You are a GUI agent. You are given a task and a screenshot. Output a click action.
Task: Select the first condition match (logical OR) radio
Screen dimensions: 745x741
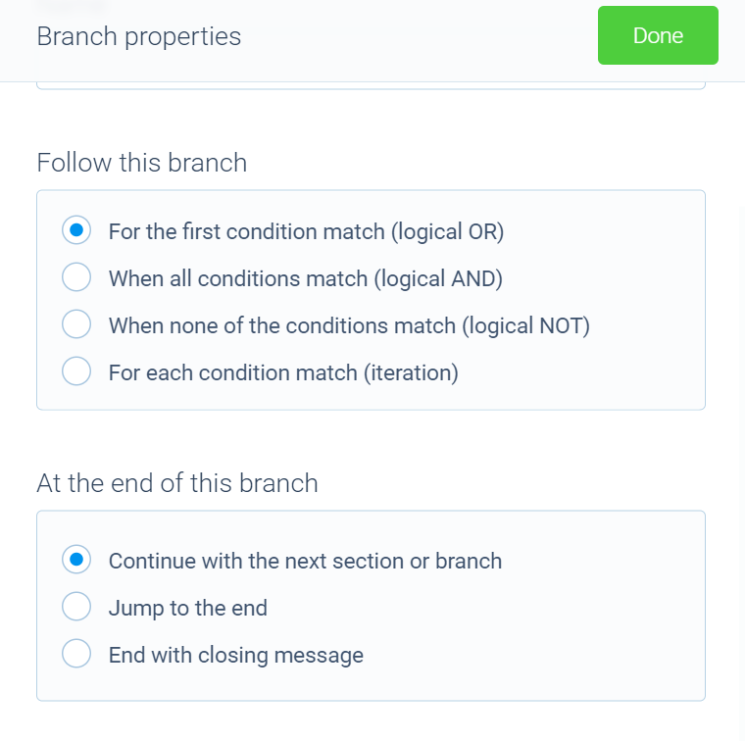(76, 230)
